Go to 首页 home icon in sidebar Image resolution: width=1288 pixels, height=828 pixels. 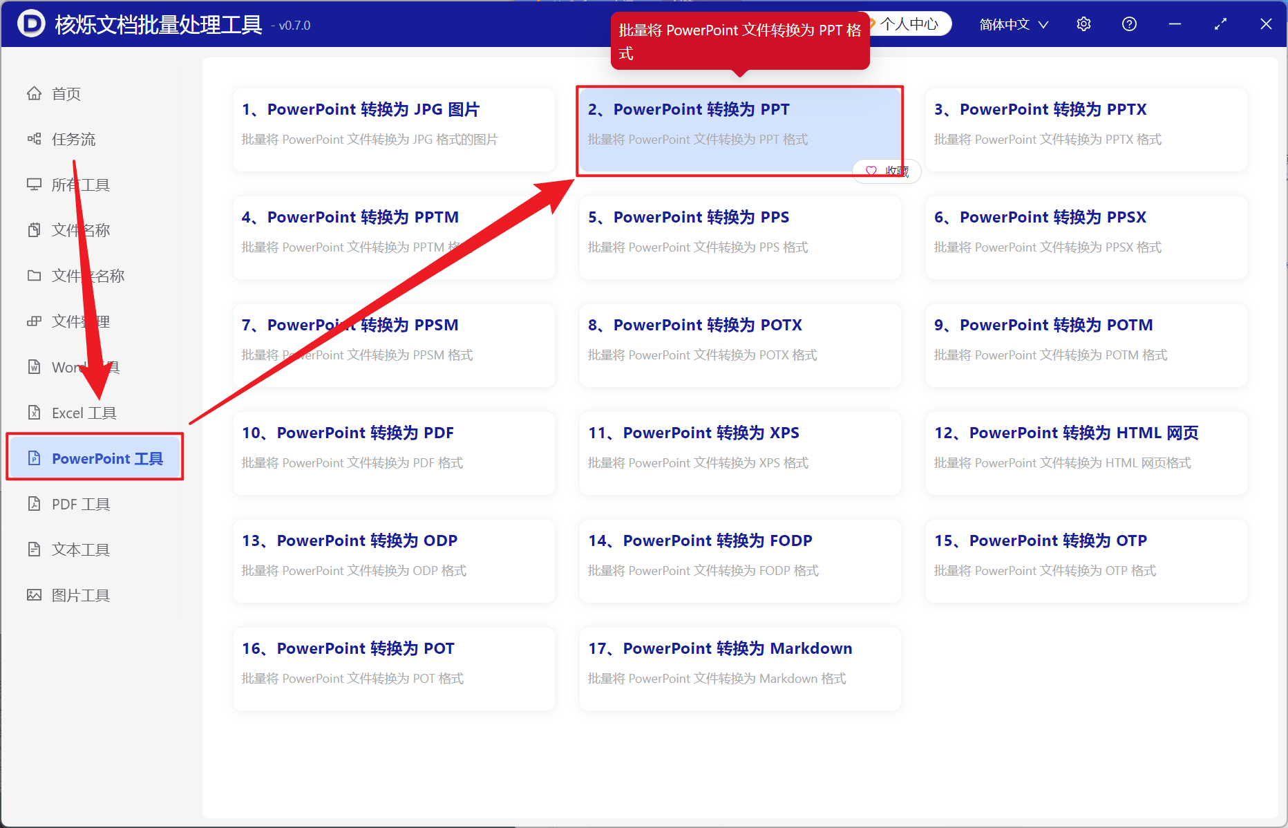34,93
